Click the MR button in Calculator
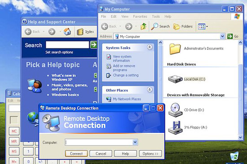Image resolution: width=247 pixels, height=164 pixels. point(14,141)
